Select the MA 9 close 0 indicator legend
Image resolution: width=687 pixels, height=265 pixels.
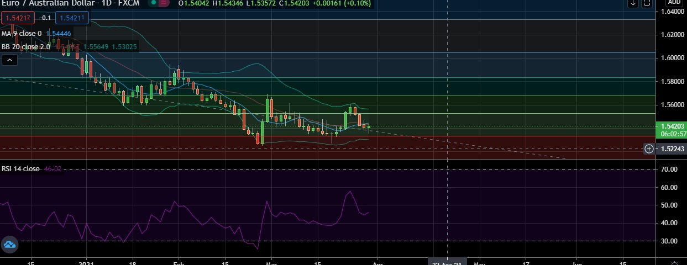pyautogui.click(x=22, y=33)
